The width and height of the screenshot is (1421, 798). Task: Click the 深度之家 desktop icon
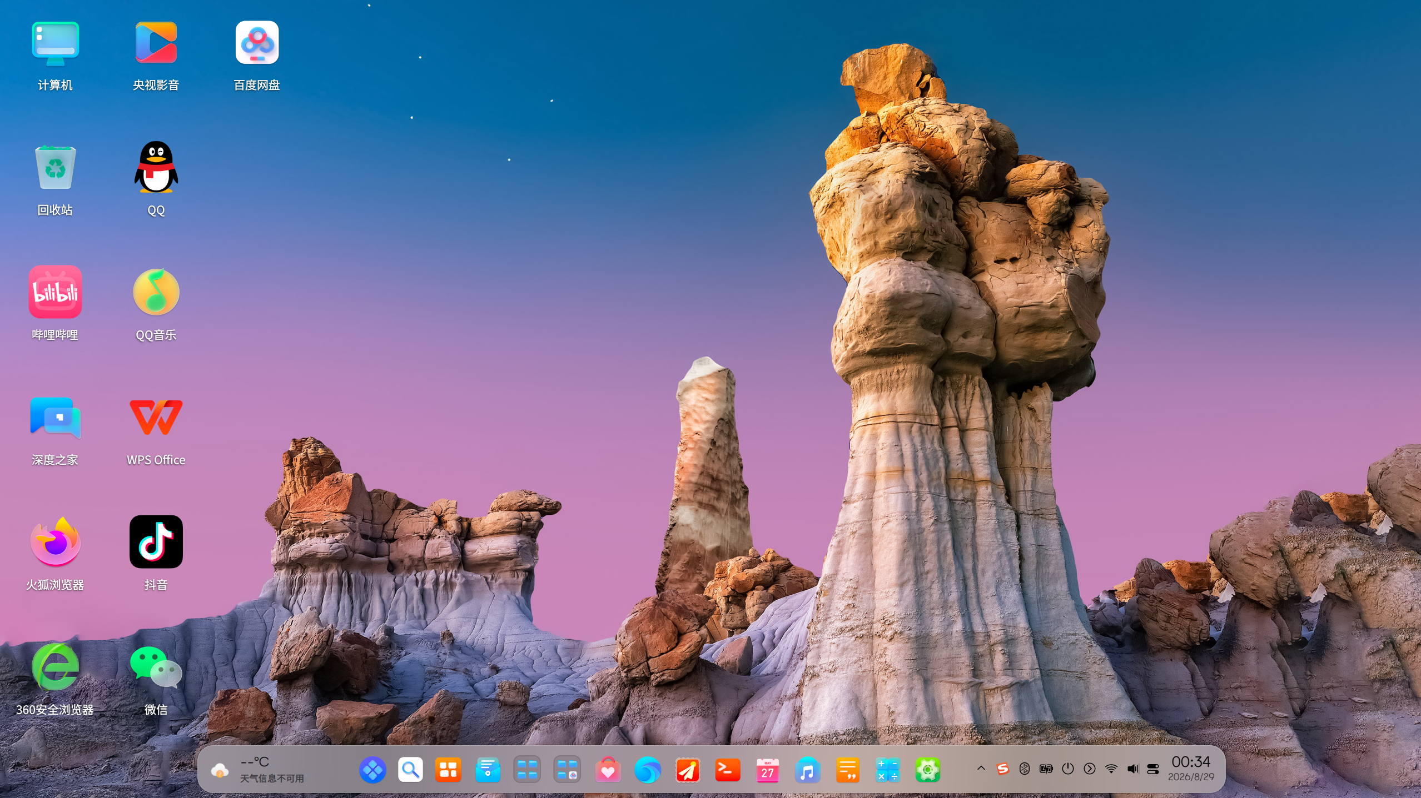pos(55,418)
